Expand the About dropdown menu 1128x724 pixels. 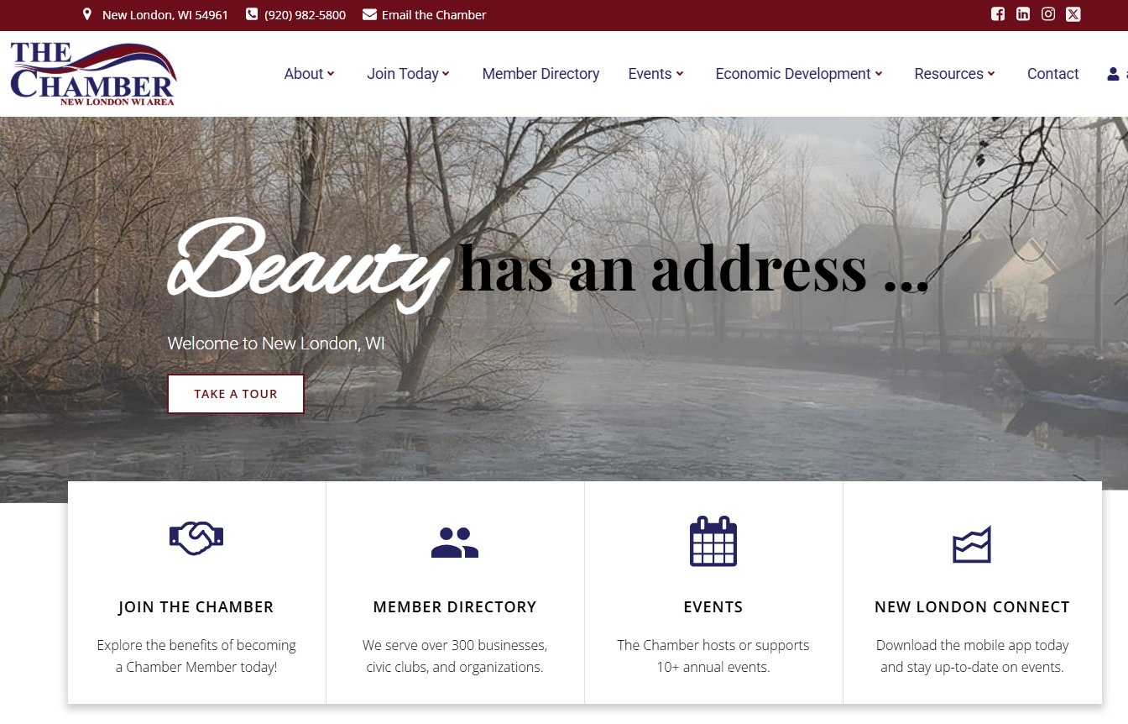(309, 74)
